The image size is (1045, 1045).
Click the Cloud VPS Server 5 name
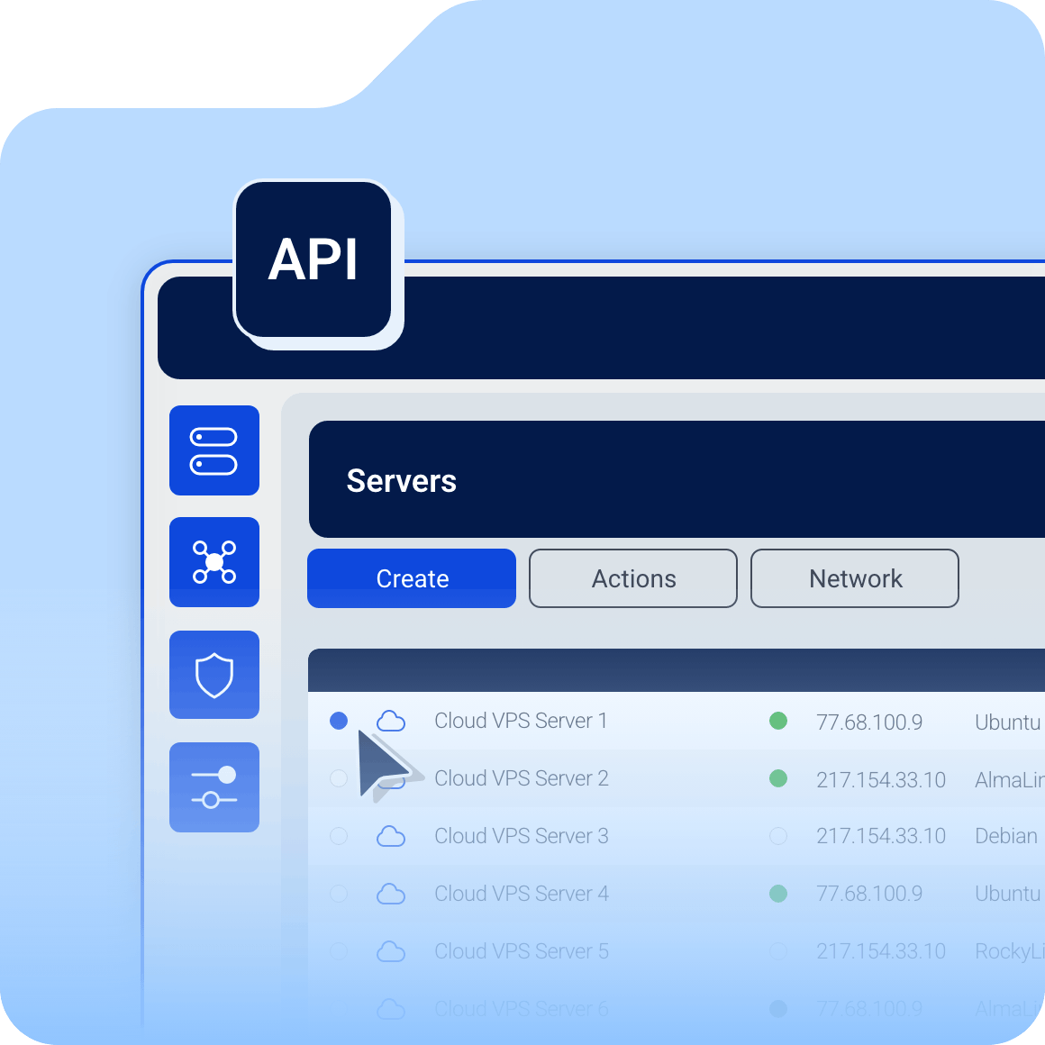tap(522, 951)
